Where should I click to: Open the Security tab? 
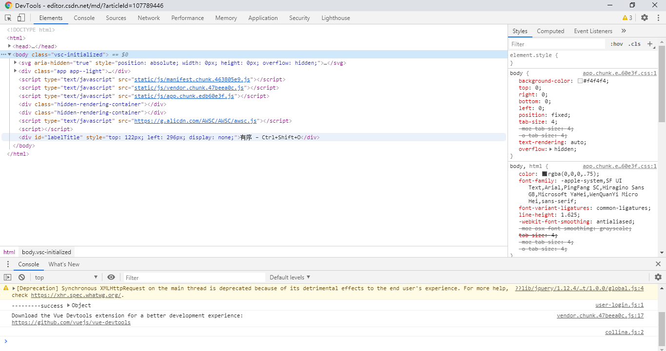pyautogui.click(x=299, y=18)
